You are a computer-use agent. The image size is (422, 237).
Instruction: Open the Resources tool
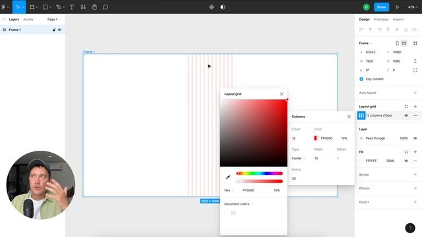[83, 7]
